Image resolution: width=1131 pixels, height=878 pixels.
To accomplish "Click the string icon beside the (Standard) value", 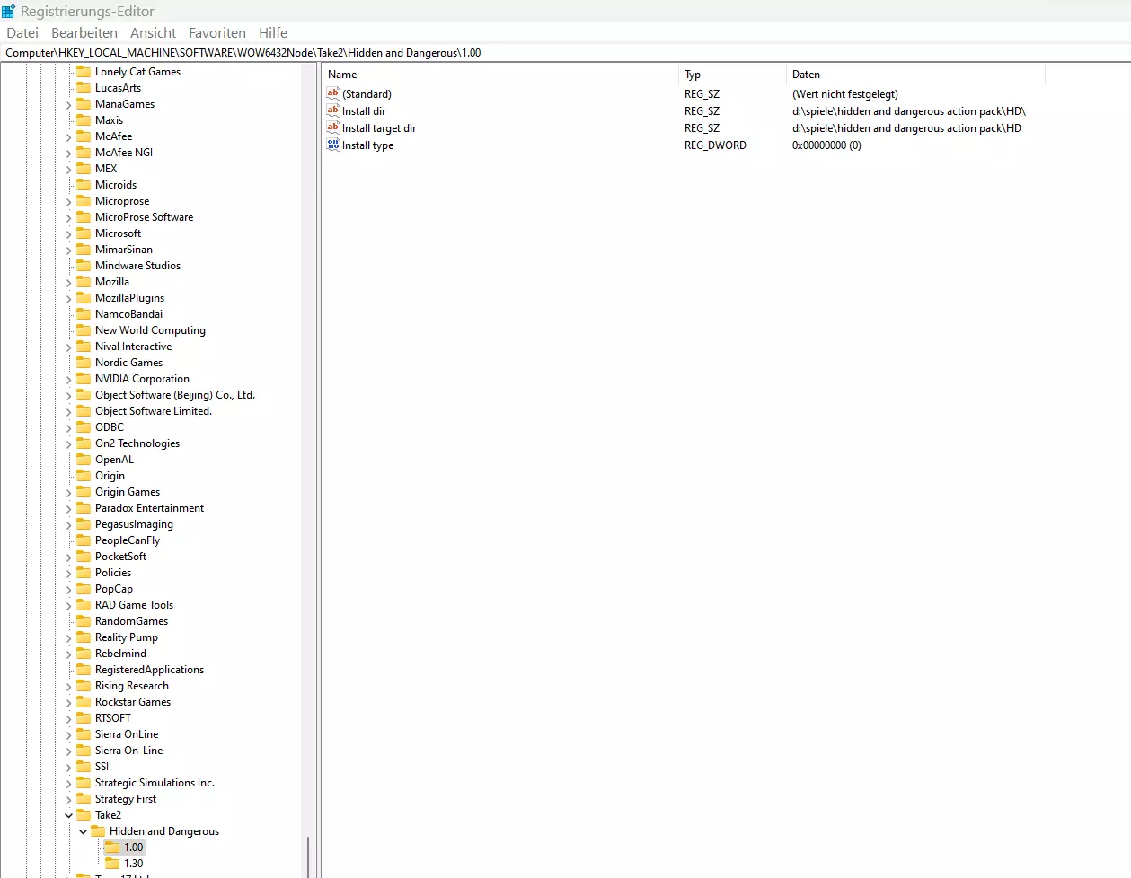I will coord(333,93).
